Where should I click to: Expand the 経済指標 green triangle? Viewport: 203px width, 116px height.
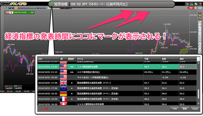(x=52, y=4)
